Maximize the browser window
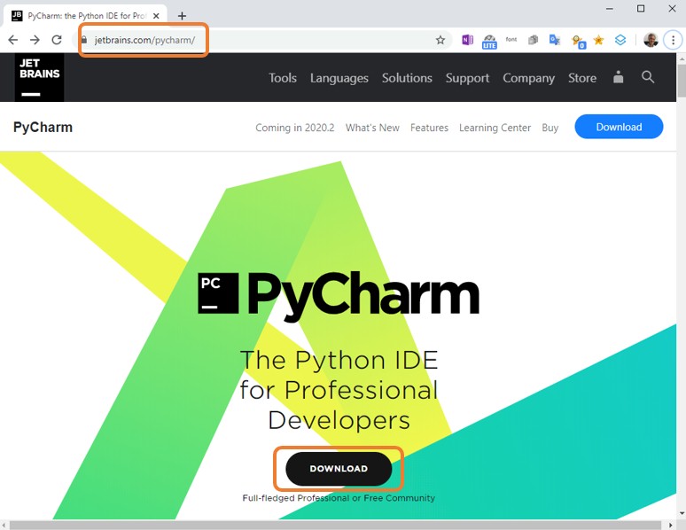Viewport: 686px width, 530px height. pos(641,9)
